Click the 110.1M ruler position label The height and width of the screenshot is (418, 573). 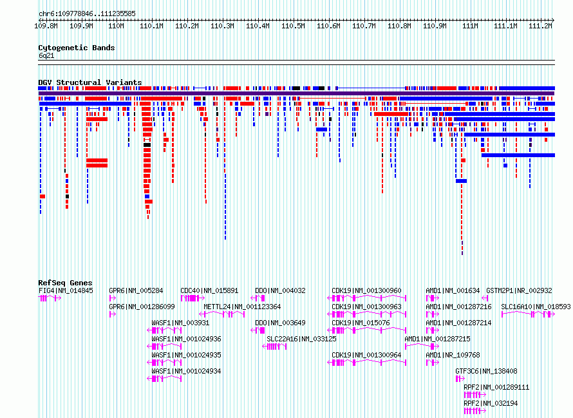pyautogui.click(x=152, y=26)
